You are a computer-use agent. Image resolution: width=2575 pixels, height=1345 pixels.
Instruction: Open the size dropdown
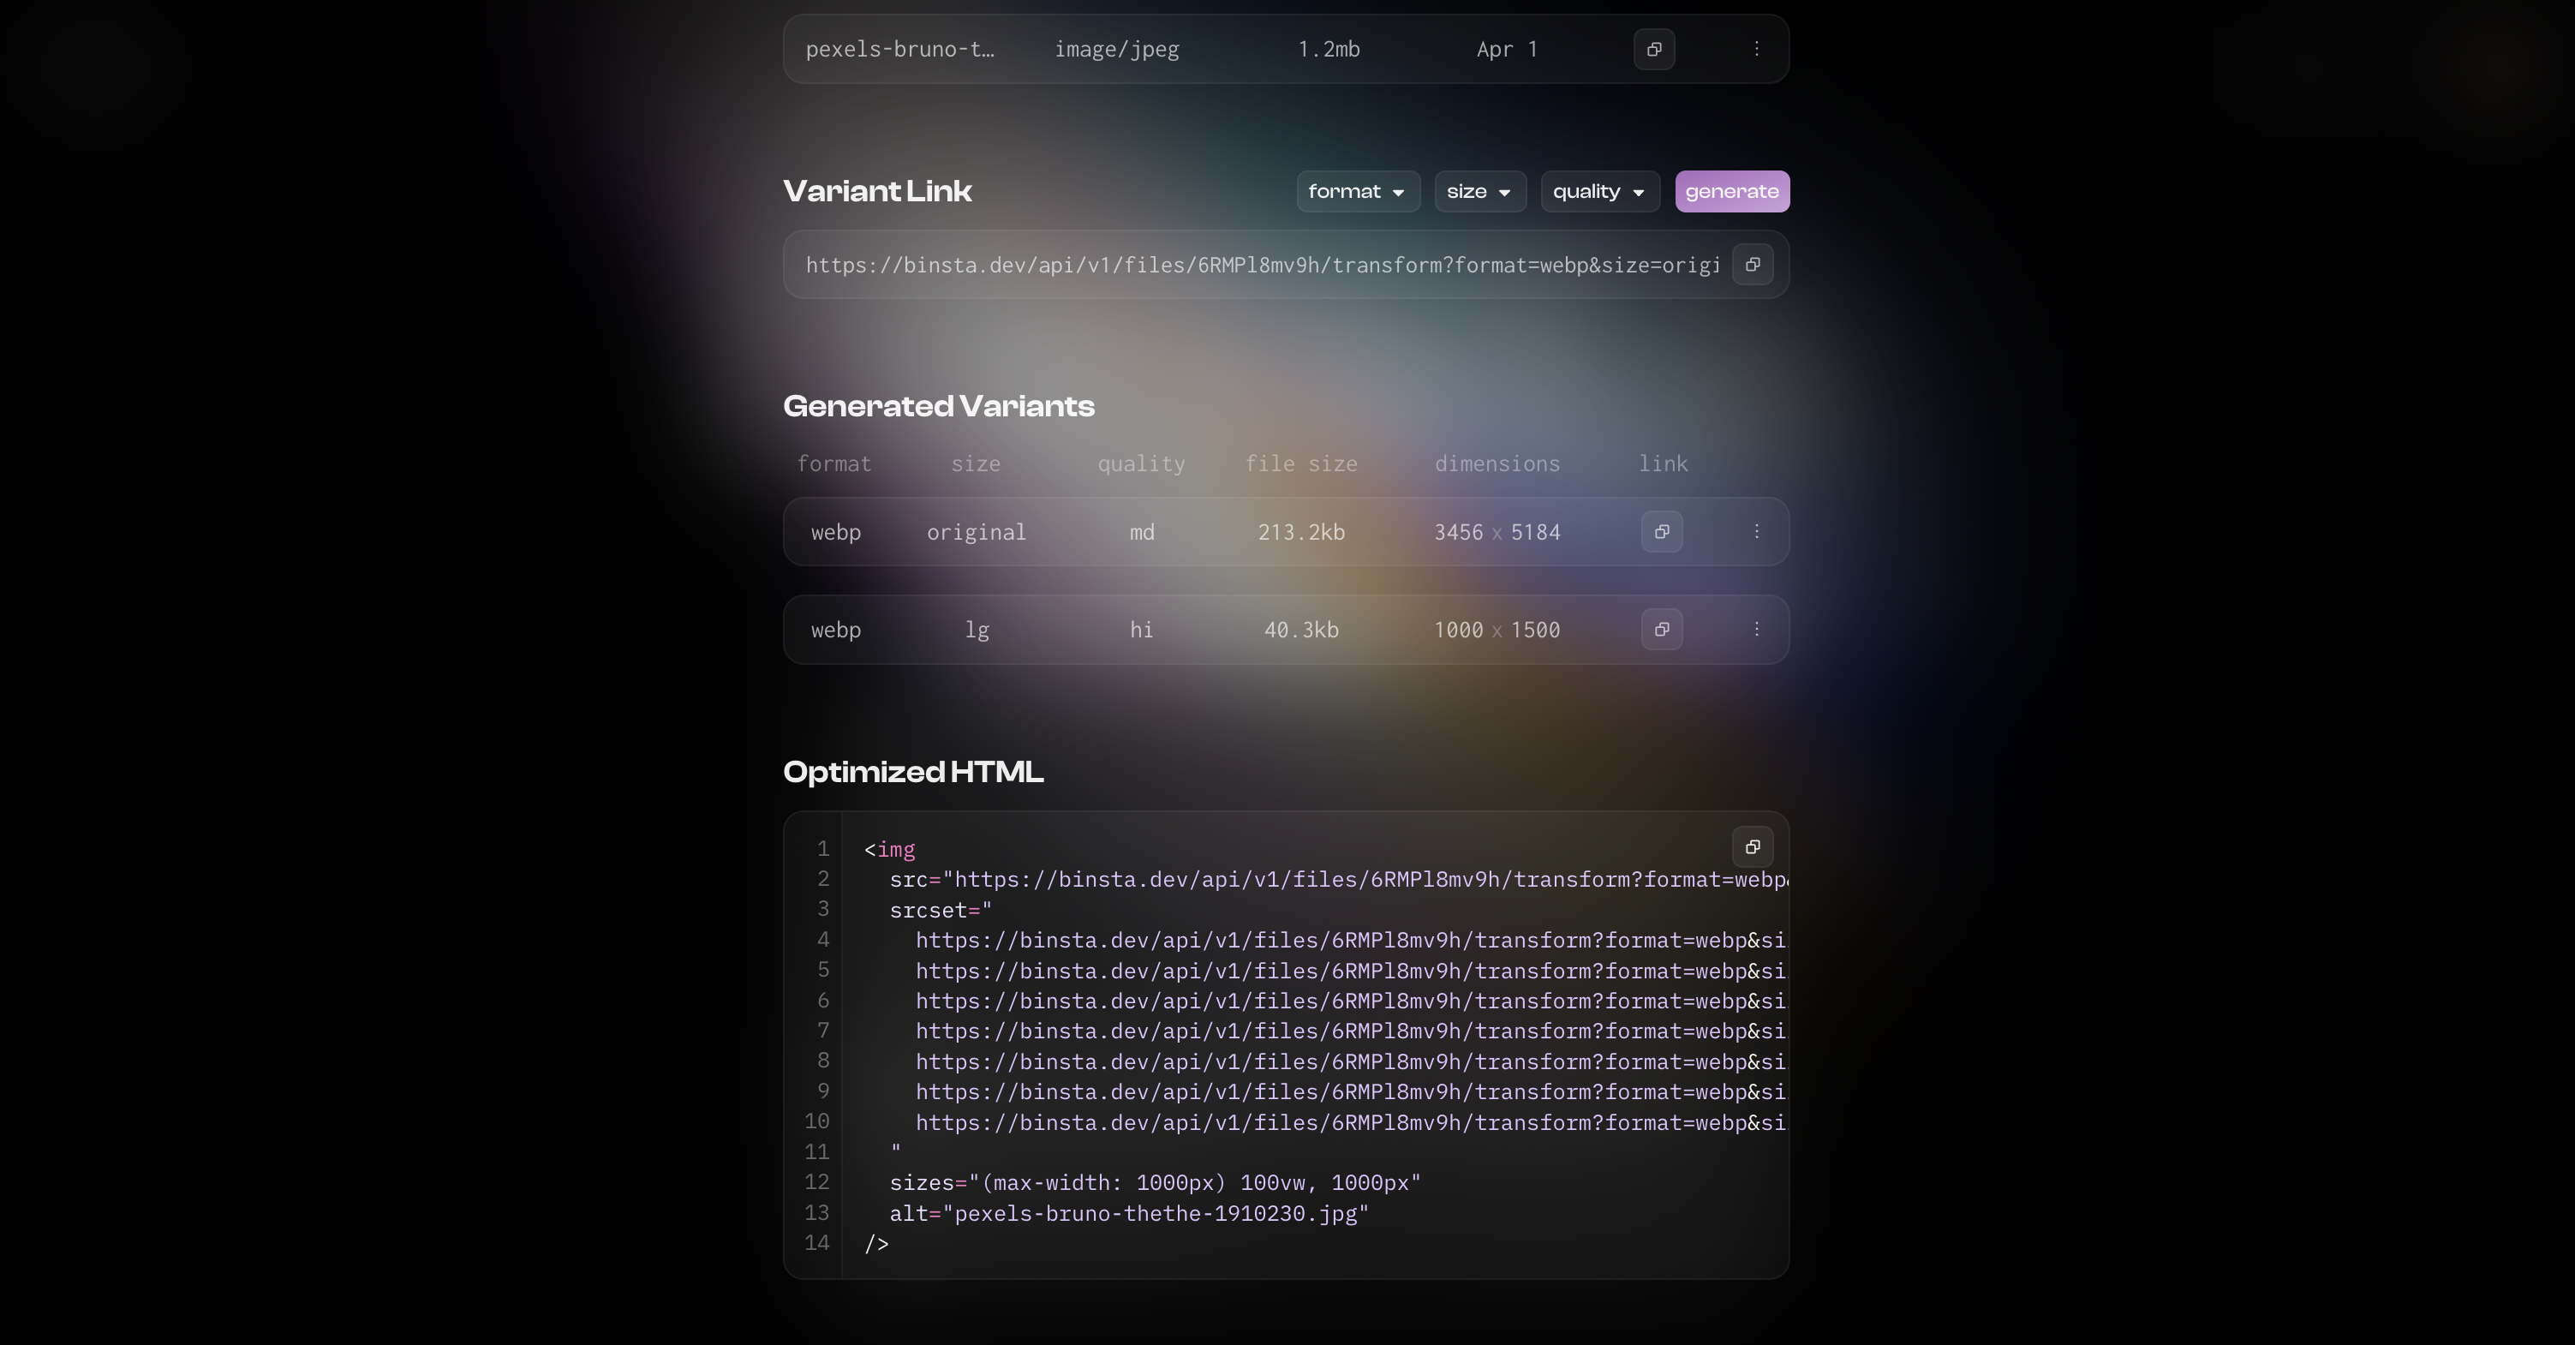(x=1480, y=192)
